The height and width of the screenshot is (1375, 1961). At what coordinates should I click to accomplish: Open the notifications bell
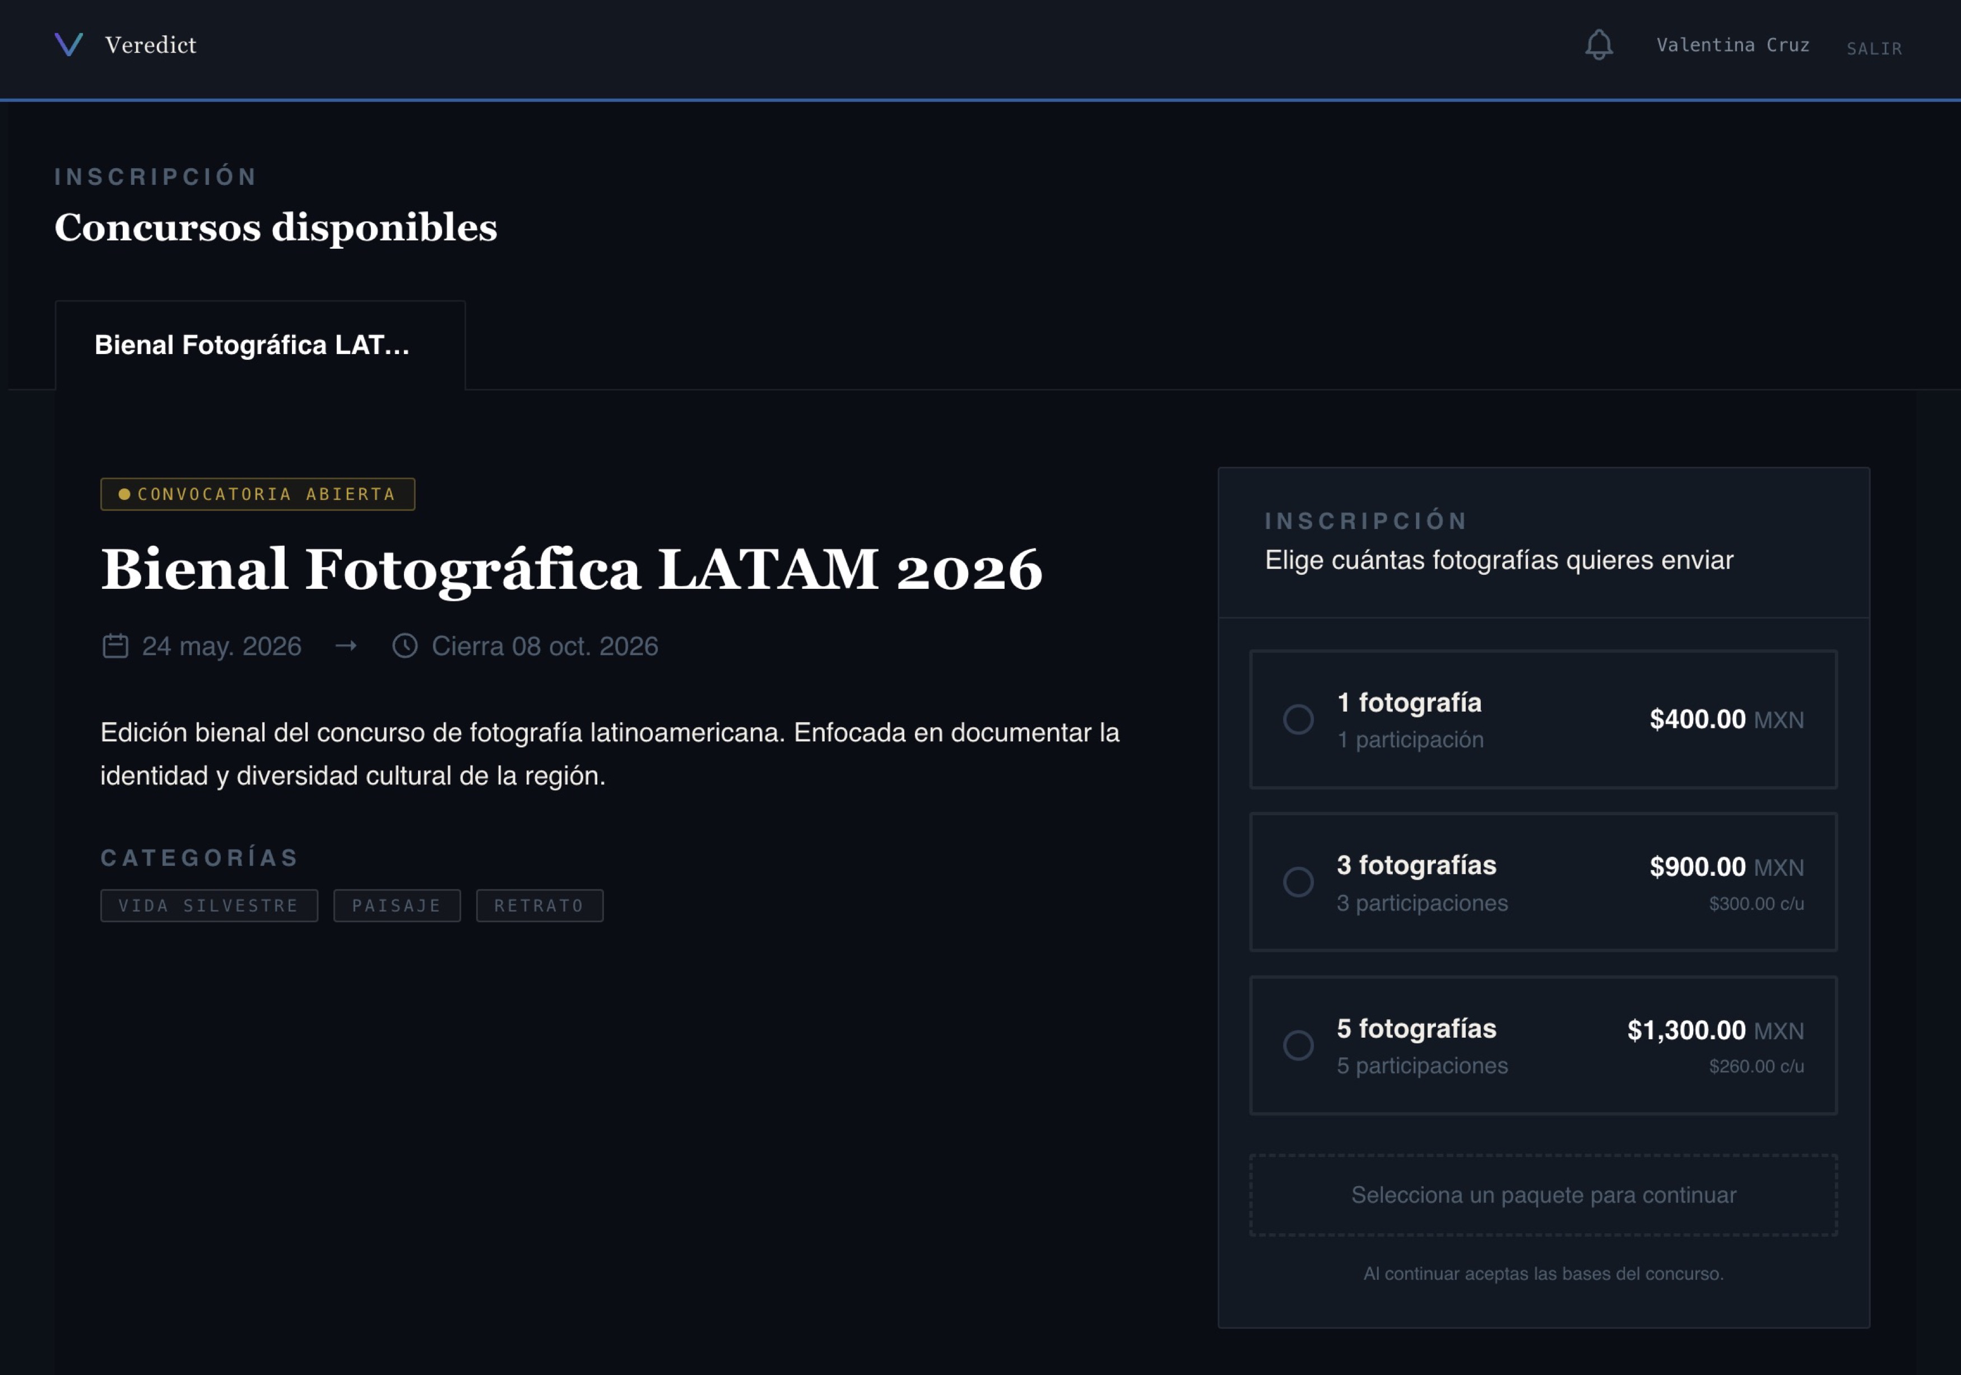(x=1599, y=44)
